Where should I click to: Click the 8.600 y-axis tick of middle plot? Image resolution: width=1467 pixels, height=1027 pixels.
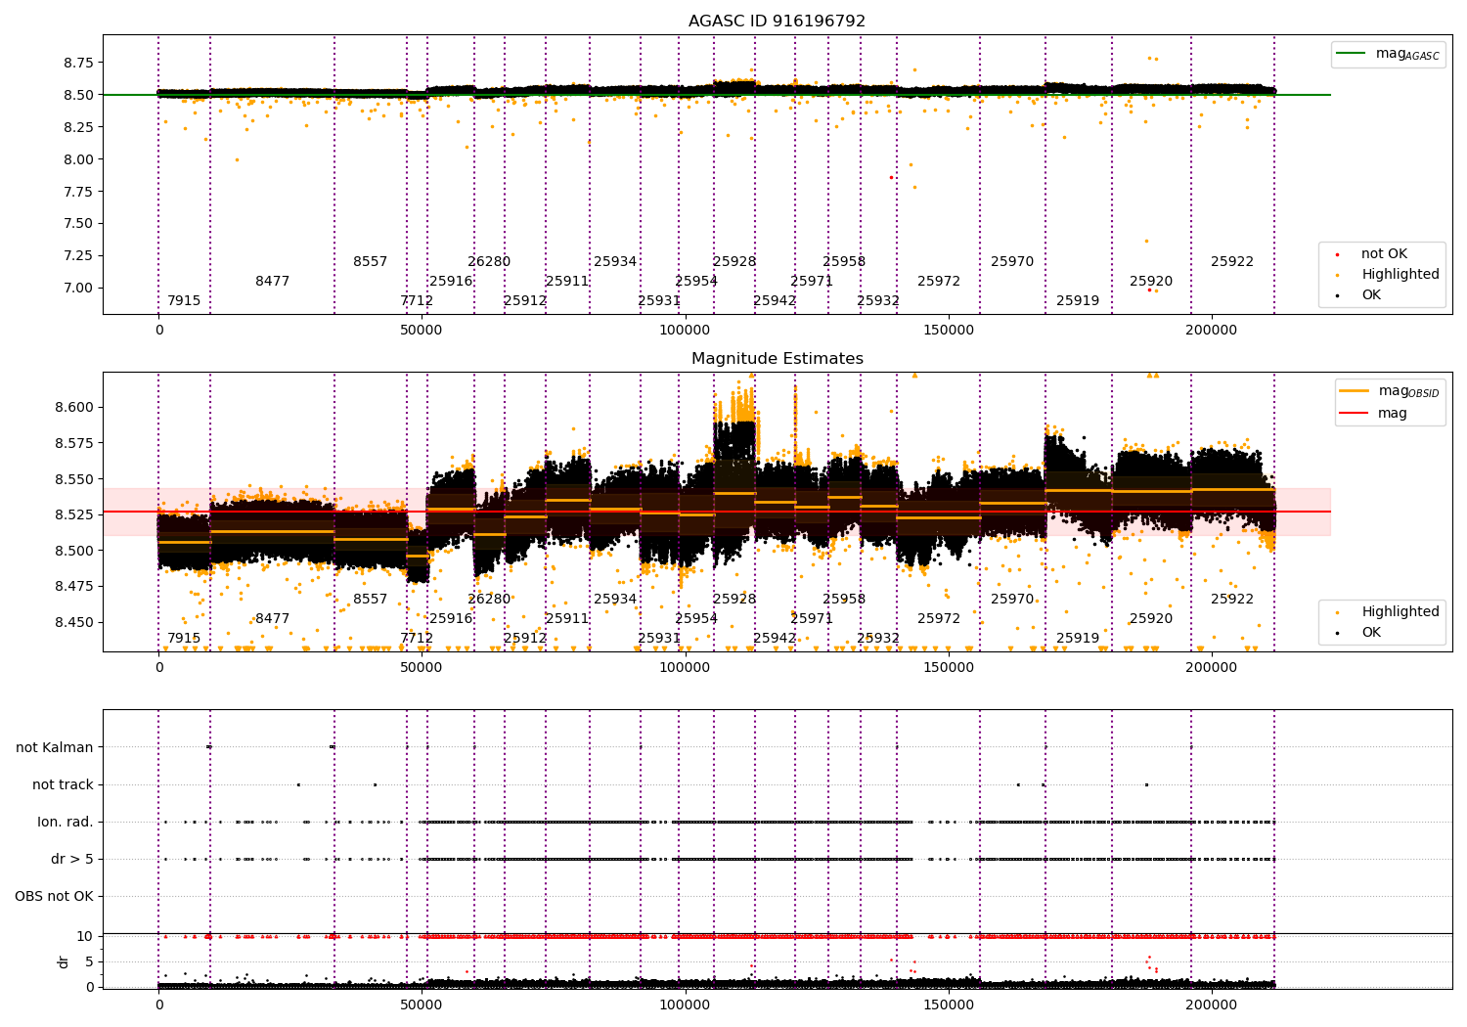74,407
